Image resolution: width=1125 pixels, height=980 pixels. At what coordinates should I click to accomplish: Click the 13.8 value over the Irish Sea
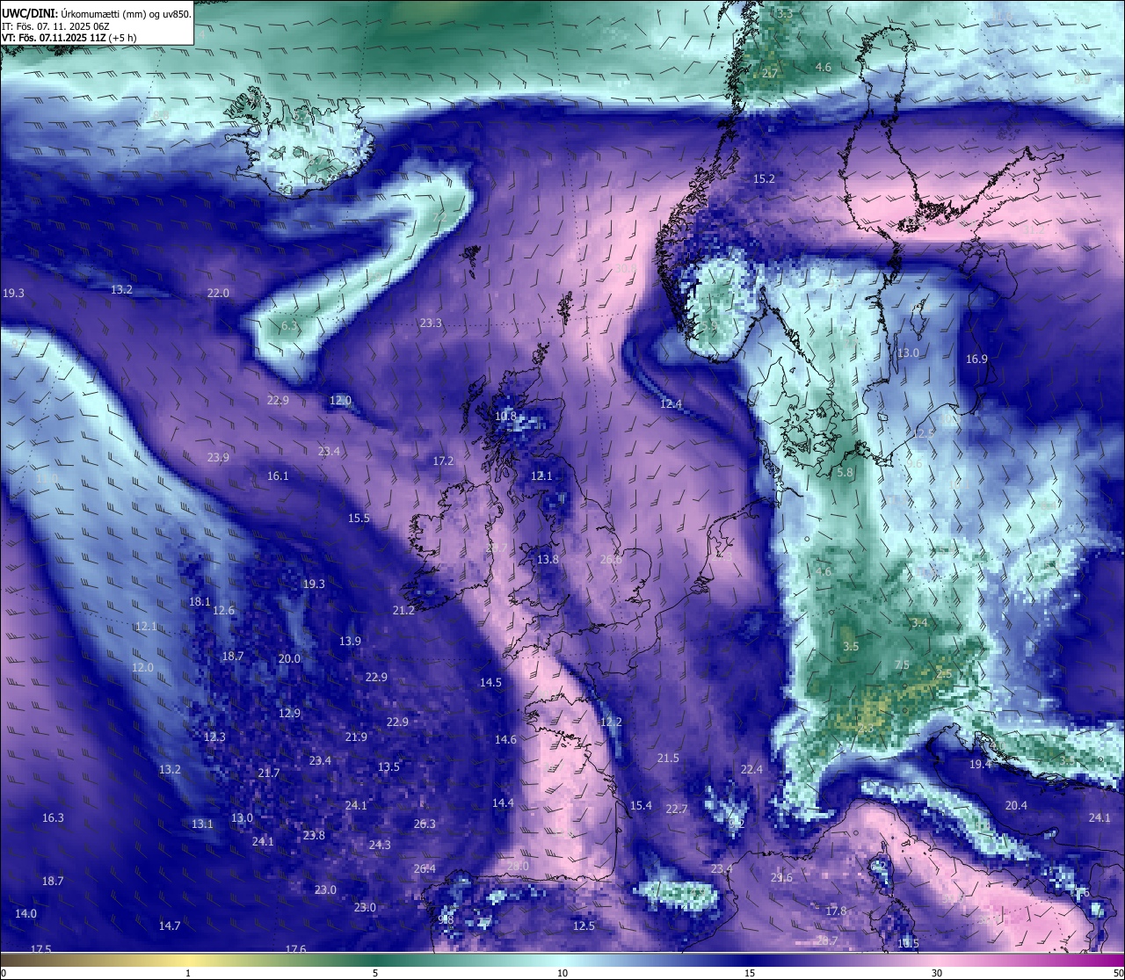(x=548, y=559)
